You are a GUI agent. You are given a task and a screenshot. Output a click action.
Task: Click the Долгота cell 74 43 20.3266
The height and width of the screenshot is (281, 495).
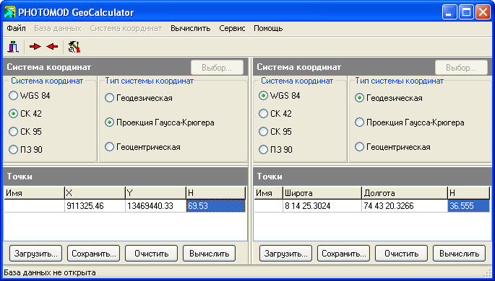[405, 206]
